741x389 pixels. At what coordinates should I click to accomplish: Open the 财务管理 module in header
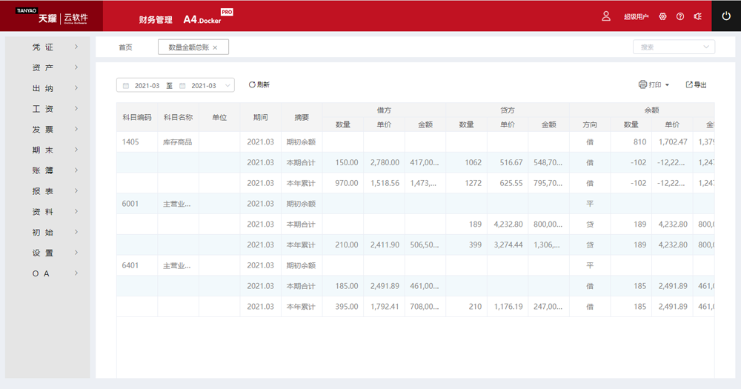coord(156,19)
